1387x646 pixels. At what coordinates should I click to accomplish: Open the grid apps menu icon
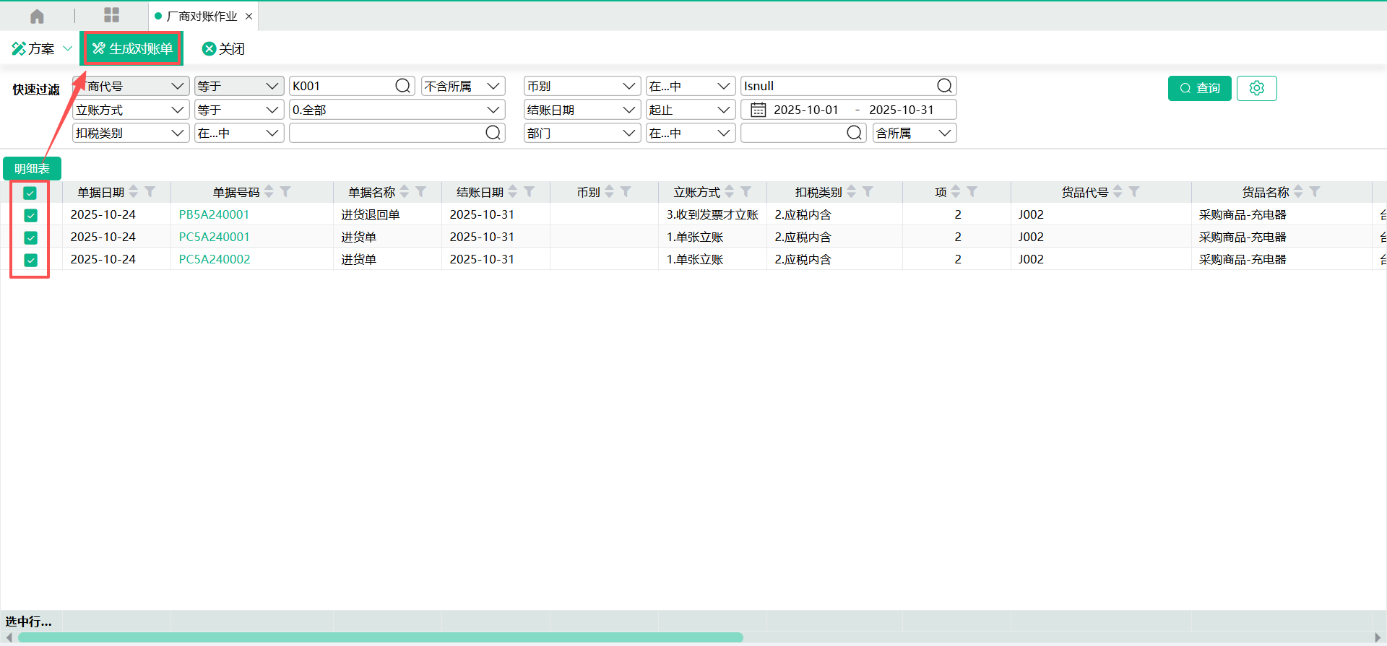111,15
